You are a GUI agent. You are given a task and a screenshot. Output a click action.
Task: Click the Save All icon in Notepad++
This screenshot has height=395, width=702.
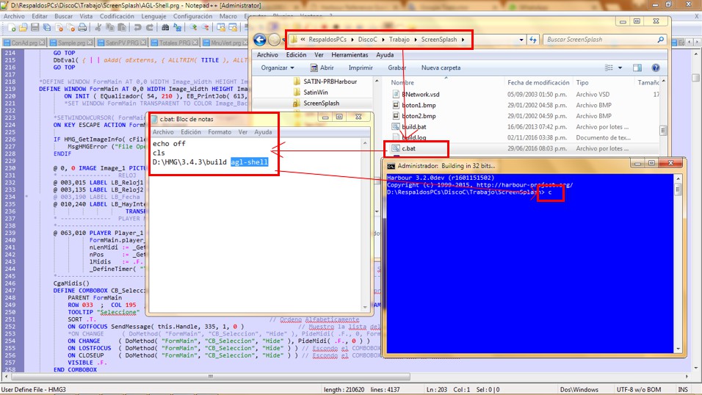46,28
